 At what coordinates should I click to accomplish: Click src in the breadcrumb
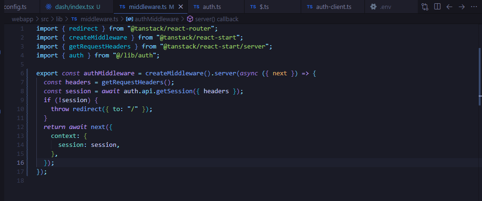(x=45, y=19)
